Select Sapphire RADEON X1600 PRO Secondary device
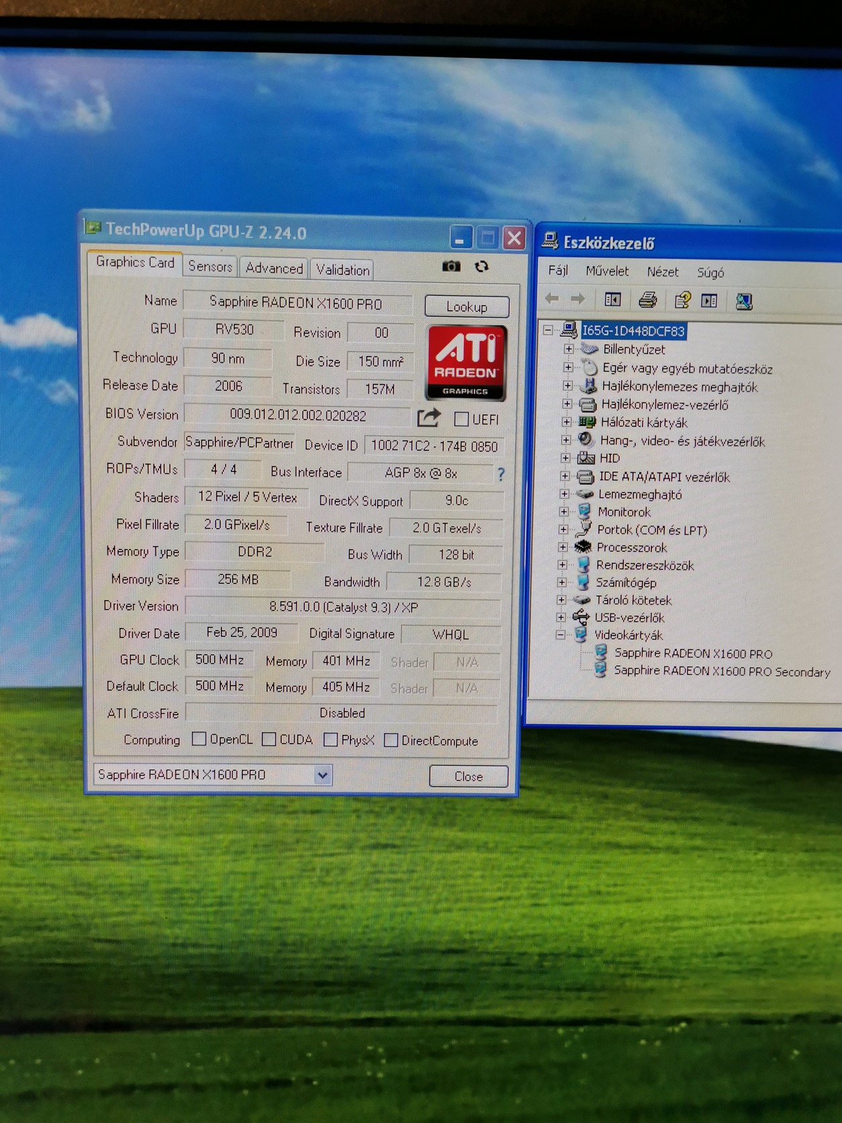This screenshot has height=1123, width=842. [722, 671]
